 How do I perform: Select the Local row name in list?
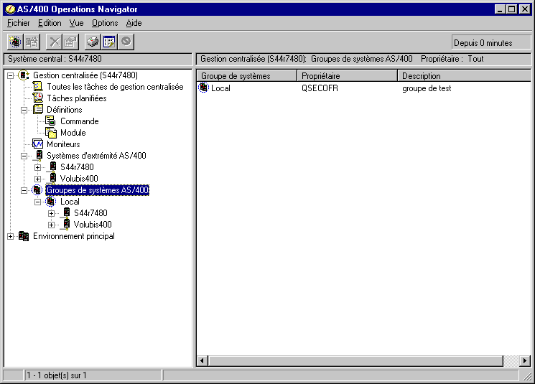click(220, 88)
